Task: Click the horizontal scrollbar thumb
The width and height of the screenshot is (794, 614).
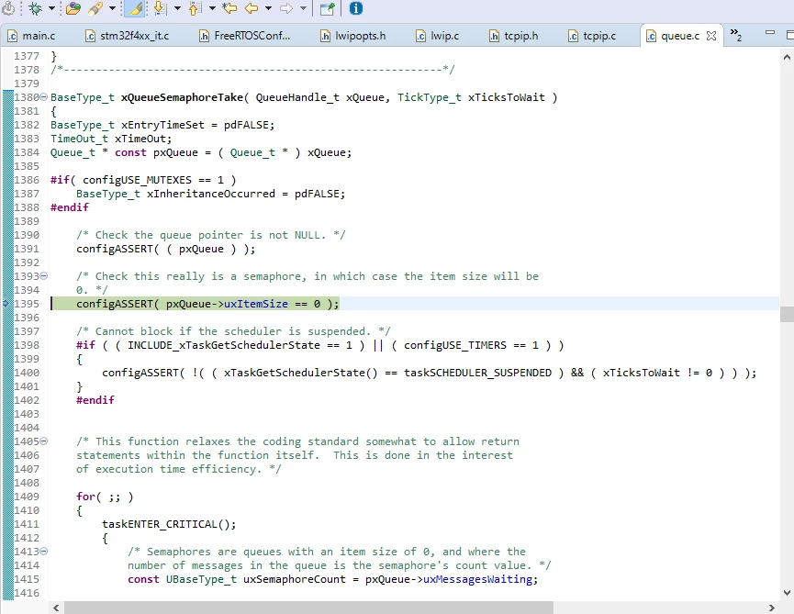Action: (309, 608)
